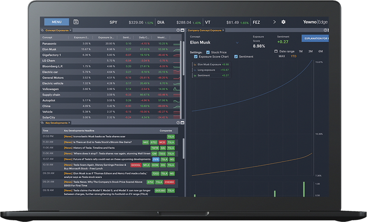Click the help icon in Key Developments panel

click(178, 123)
